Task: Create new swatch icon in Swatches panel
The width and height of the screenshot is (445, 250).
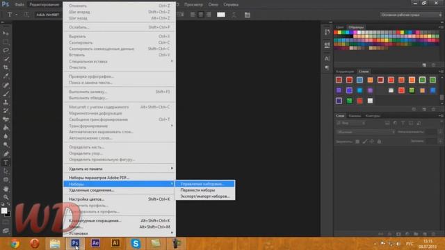Action: click(x=424, y=65)
